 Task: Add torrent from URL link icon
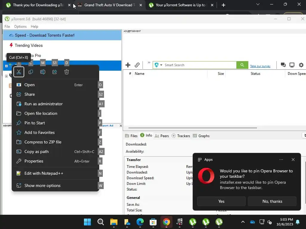pyautogui.click(x=137, y=65)
